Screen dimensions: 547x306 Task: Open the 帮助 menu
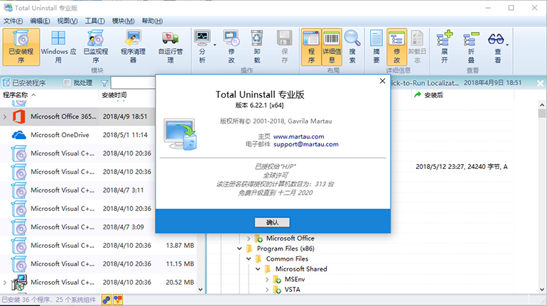point(151,21)
